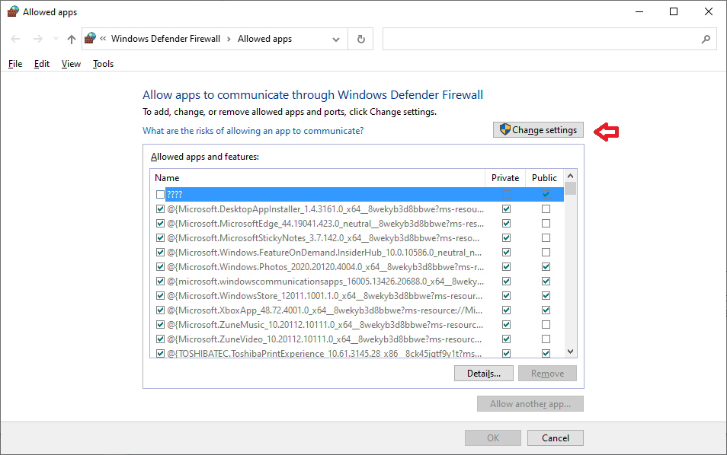Screen dimensions: 727x455
Task: Uncheck the Microsoft.XboxApp checkbox
Action: click(161, 310)
